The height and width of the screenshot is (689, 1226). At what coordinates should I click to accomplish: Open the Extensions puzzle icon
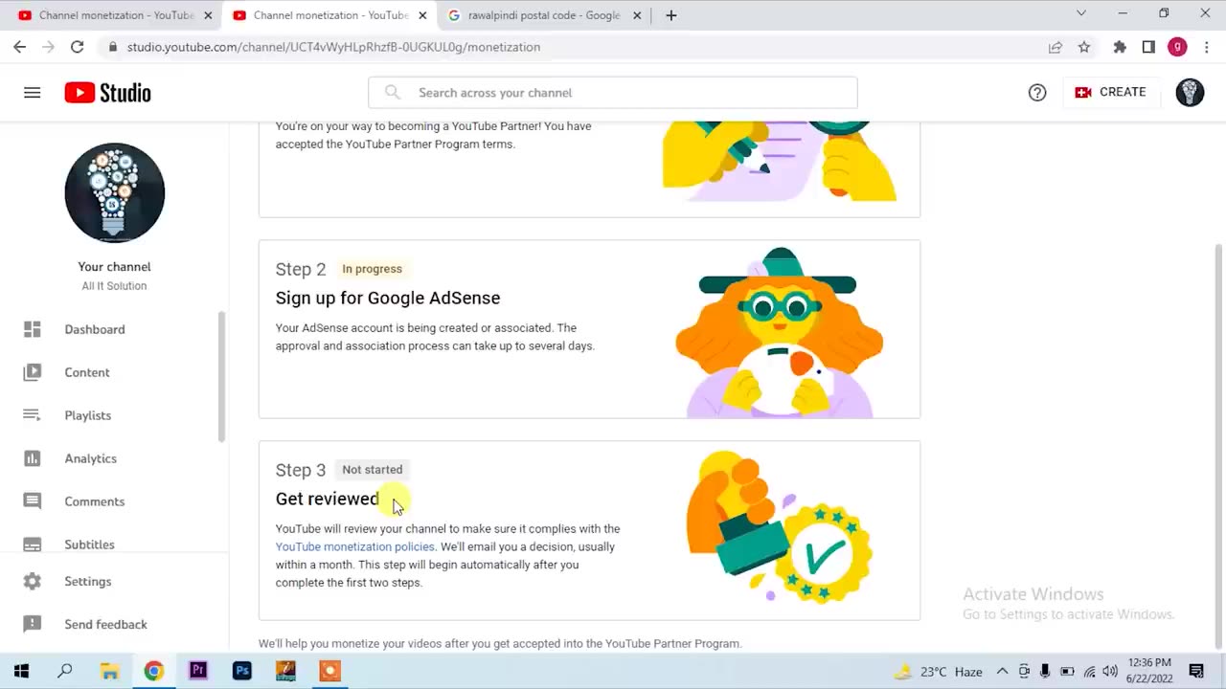1120,47
